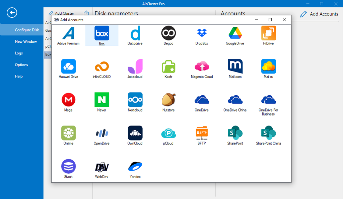Select the Degoo cloud icon
The width and height of the screenshot is (343, 199).
168,33
